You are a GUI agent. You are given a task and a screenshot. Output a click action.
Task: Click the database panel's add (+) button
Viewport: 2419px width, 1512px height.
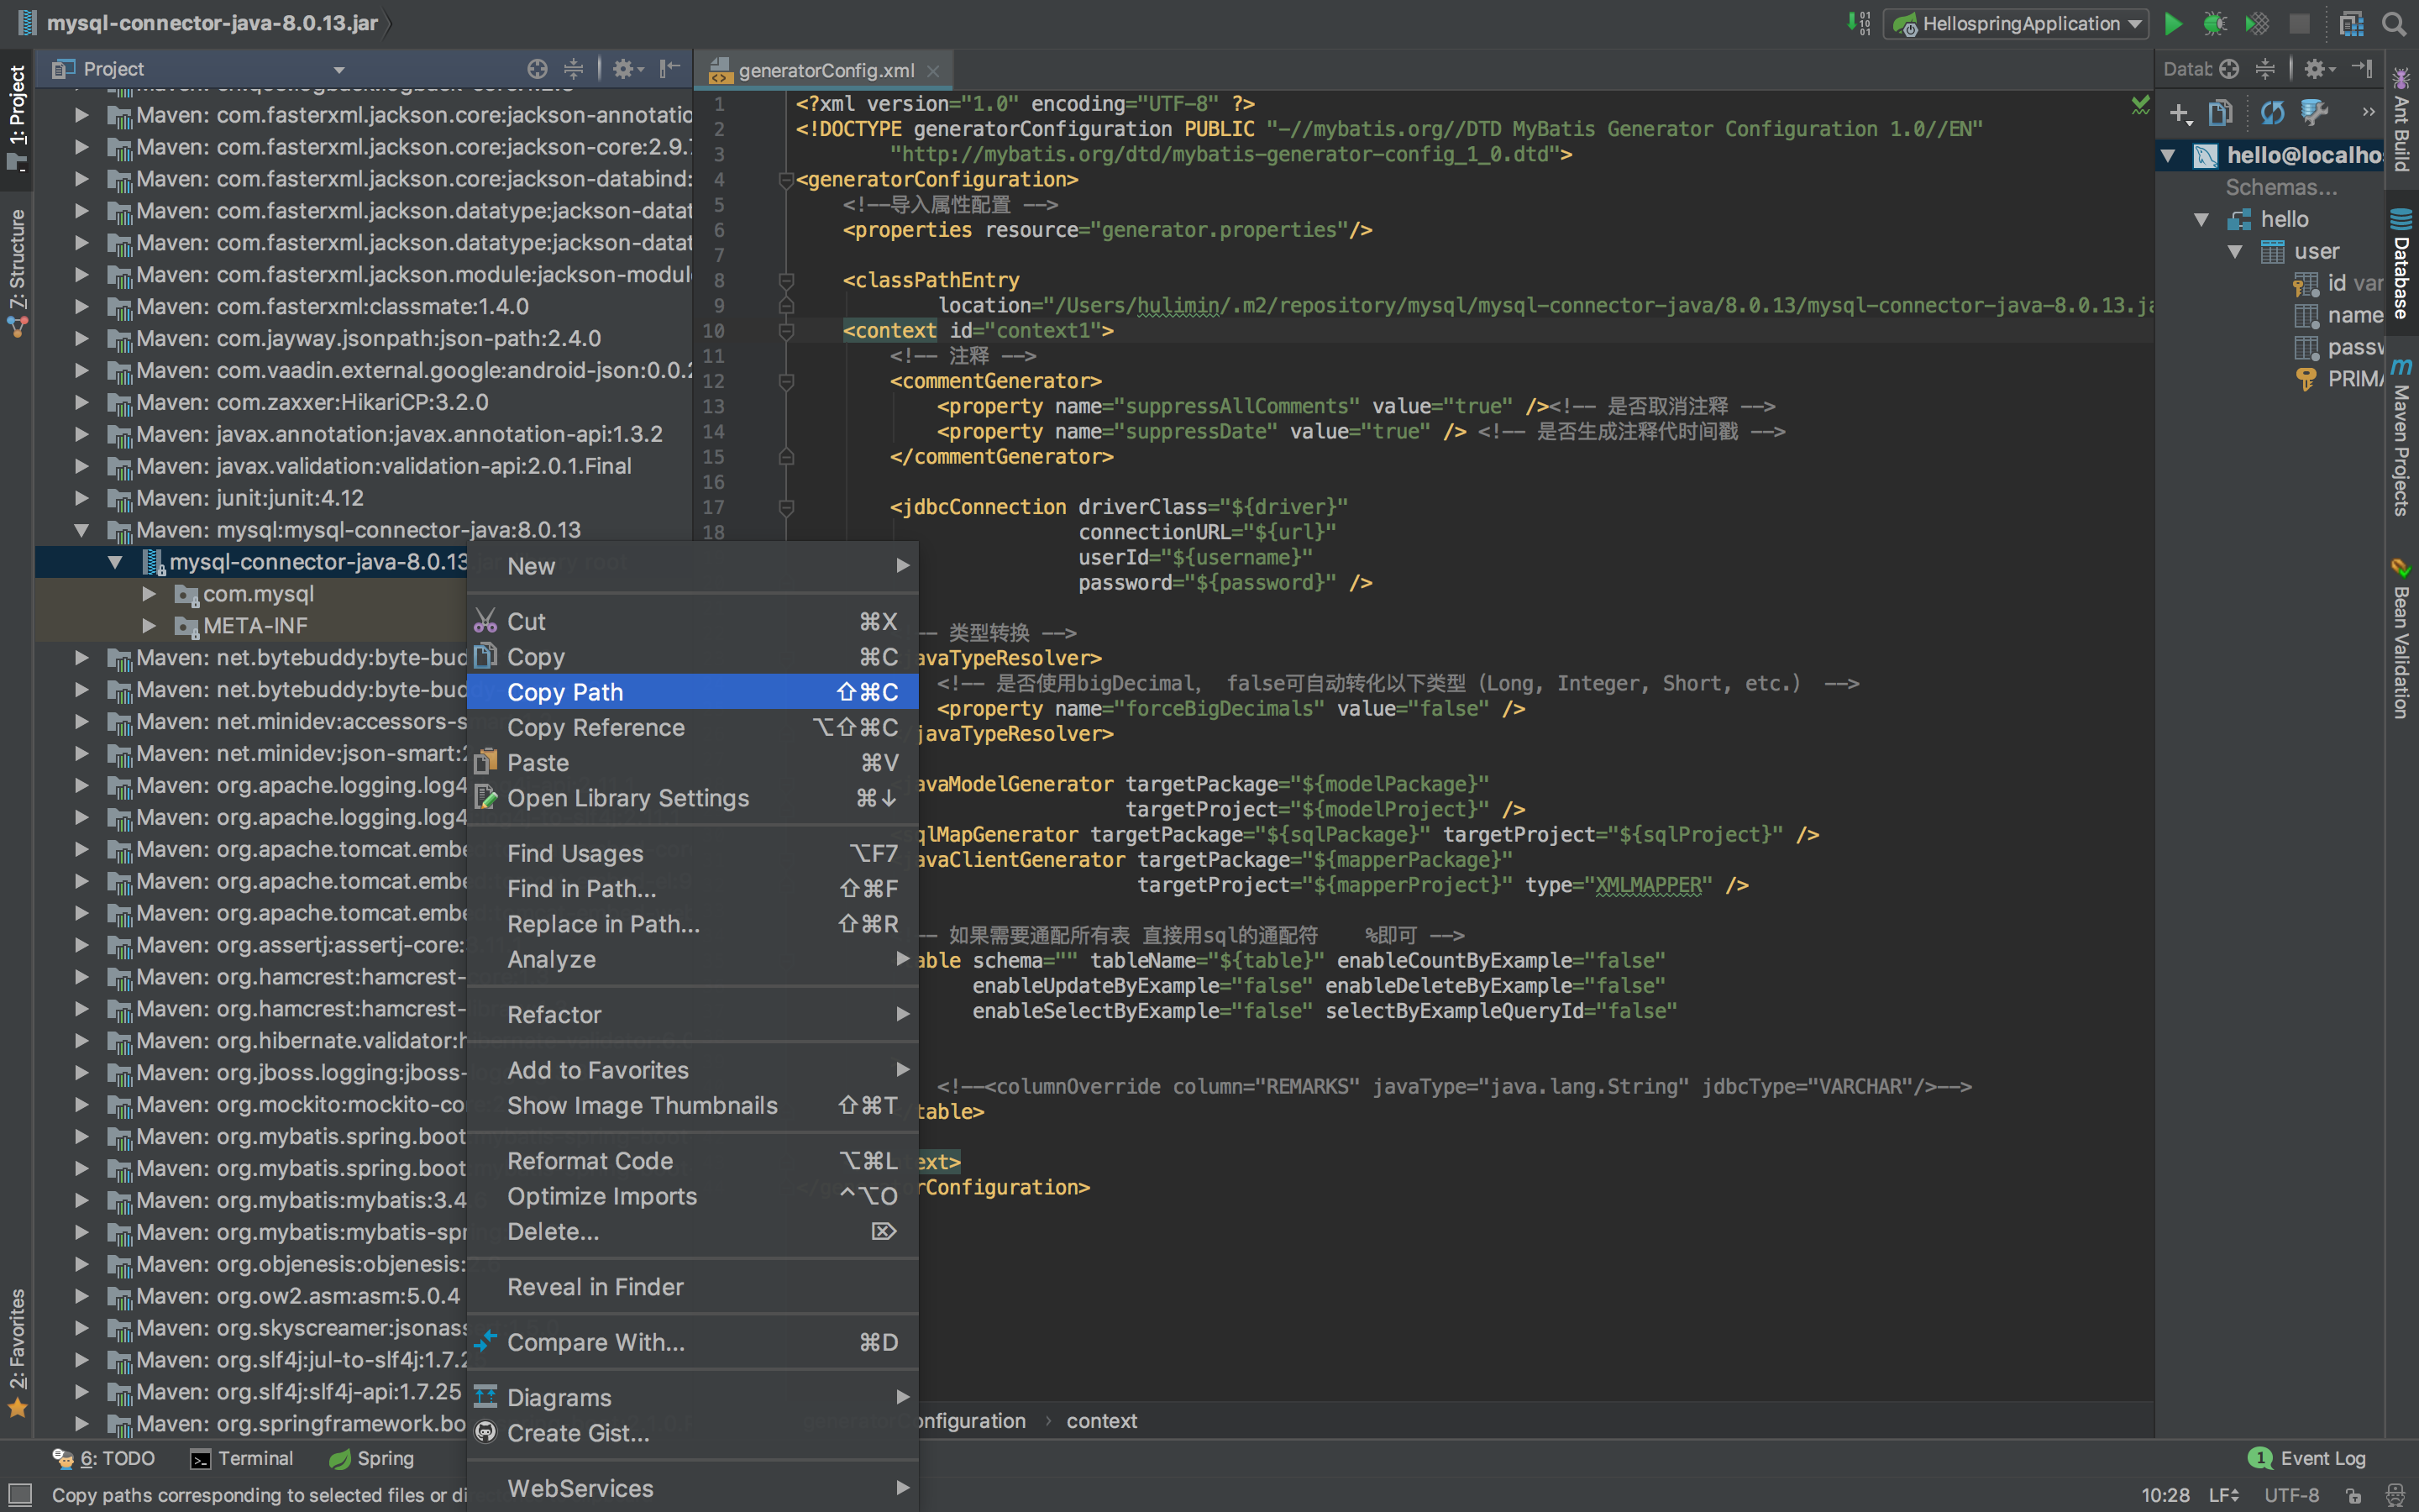pyautogui.click(x=2179, y=113)
